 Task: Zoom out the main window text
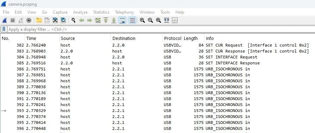click(150, 20)
